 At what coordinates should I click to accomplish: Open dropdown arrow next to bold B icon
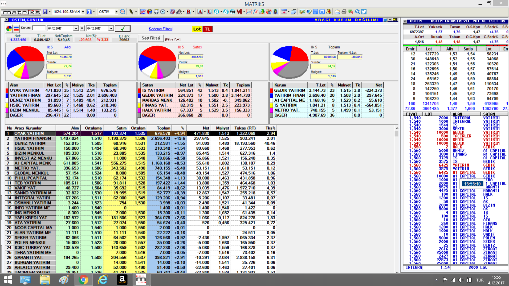(193, 12)
